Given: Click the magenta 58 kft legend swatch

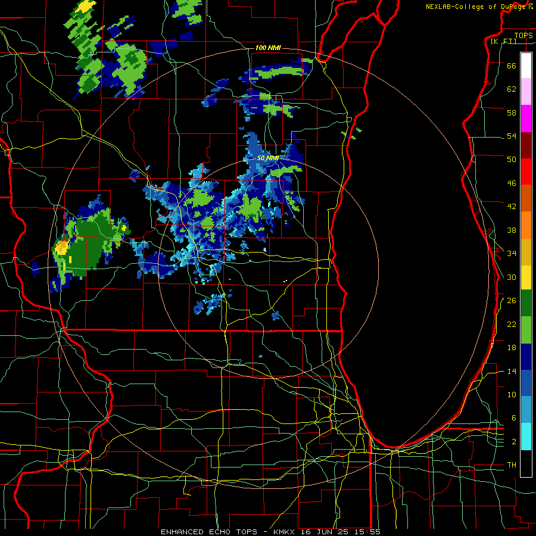Looking at the screenshot, I should point(526,119).
